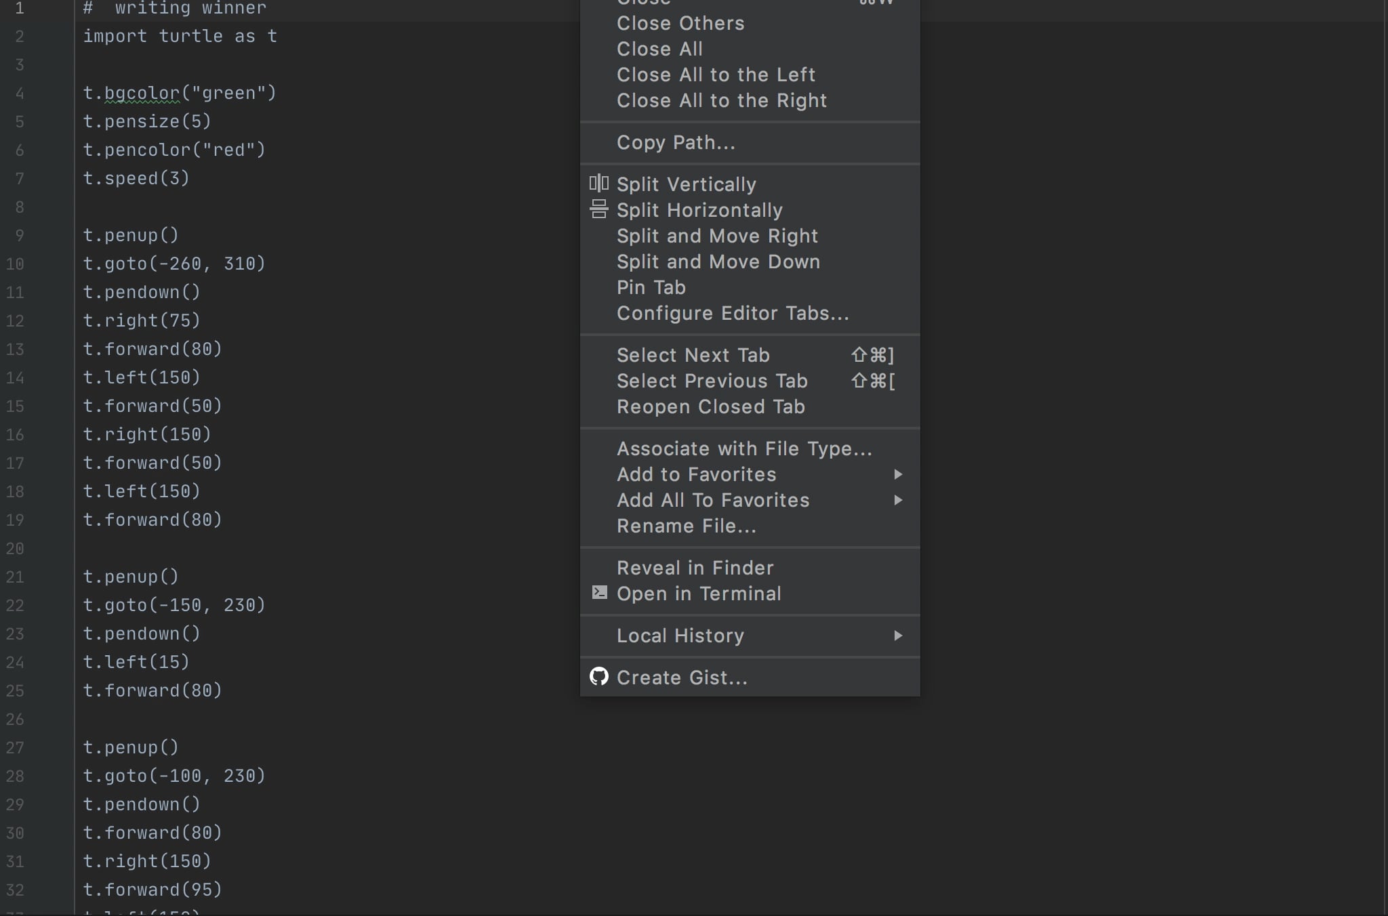Click Rename File... entry

coord(750,526)
